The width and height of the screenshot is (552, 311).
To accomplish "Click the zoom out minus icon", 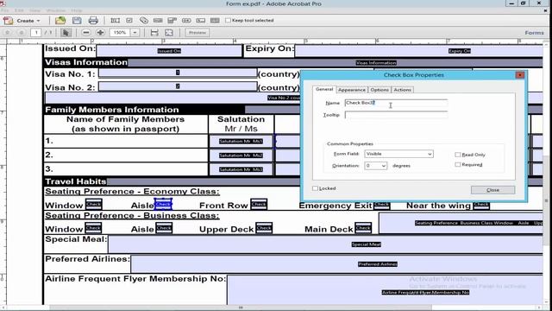I will [86, 33].
